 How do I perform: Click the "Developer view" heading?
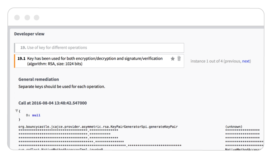point(29,34)
